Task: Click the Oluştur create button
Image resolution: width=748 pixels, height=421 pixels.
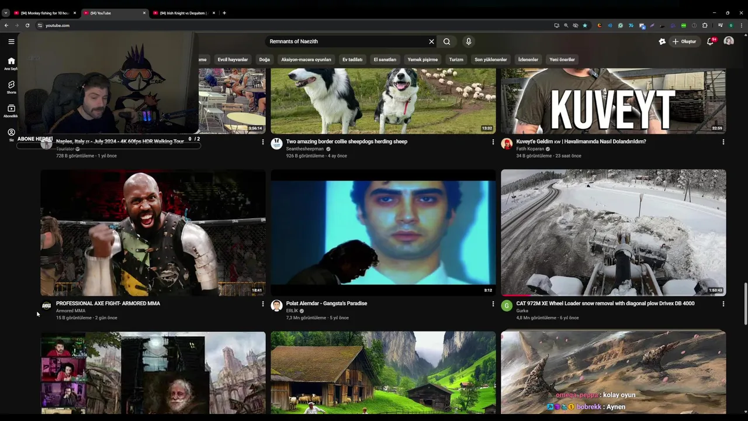Action: (x=684, y=42)
